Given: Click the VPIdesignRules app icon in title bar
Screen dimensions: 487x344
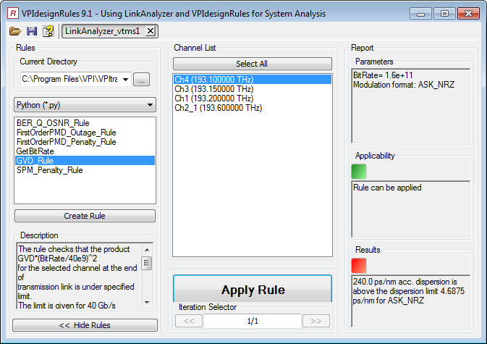Looking at the screenshot, I should [13, 13].
